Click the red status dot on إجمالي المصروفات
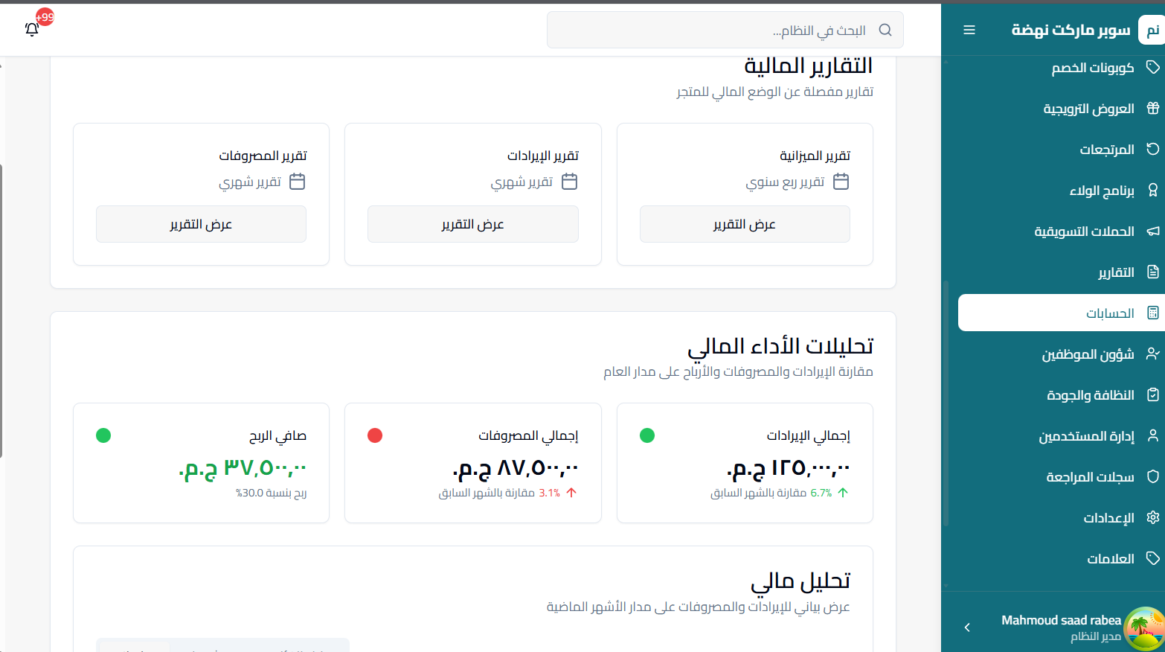 (375, 435)
